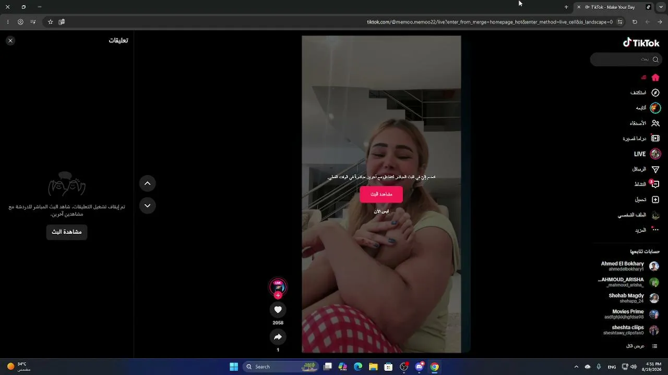This screenshot has height=375, width=668.
Task: Open the media controls icon in the toolbar
Action: [x=33, y=22]
